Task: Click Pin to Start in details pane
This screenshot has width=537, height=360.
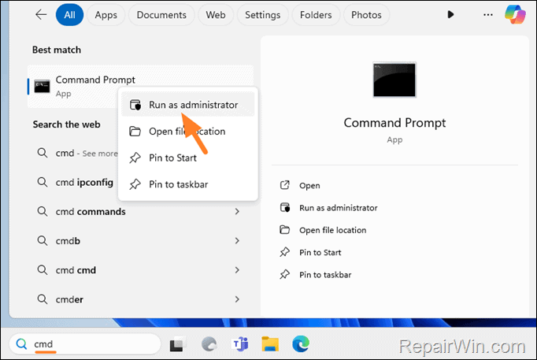Action: 320,252
